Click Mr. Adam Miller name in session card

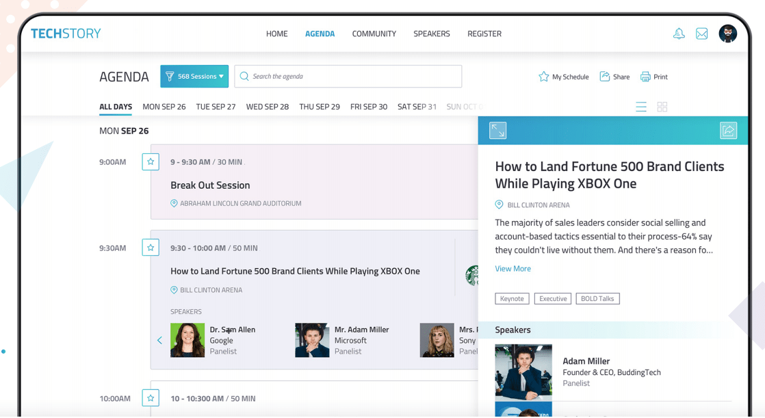click(361, 330)
